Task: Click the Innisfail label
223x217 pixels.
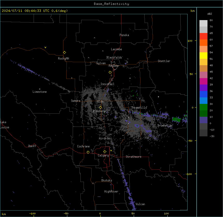Action: point(107,84)
